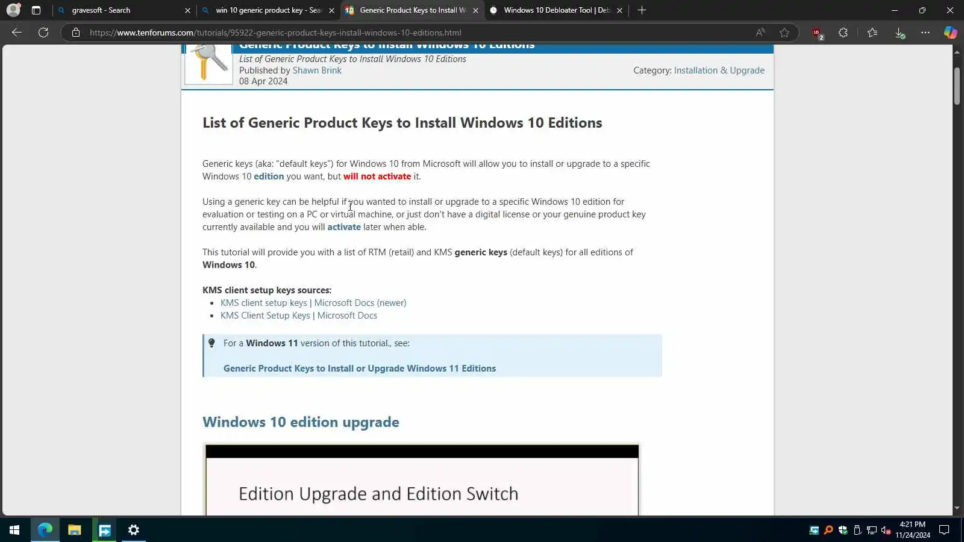The height and width of the screenshot is (542, 964).
Task: Open Microsoft Edge from the taskbar
Action: (45, 530)
